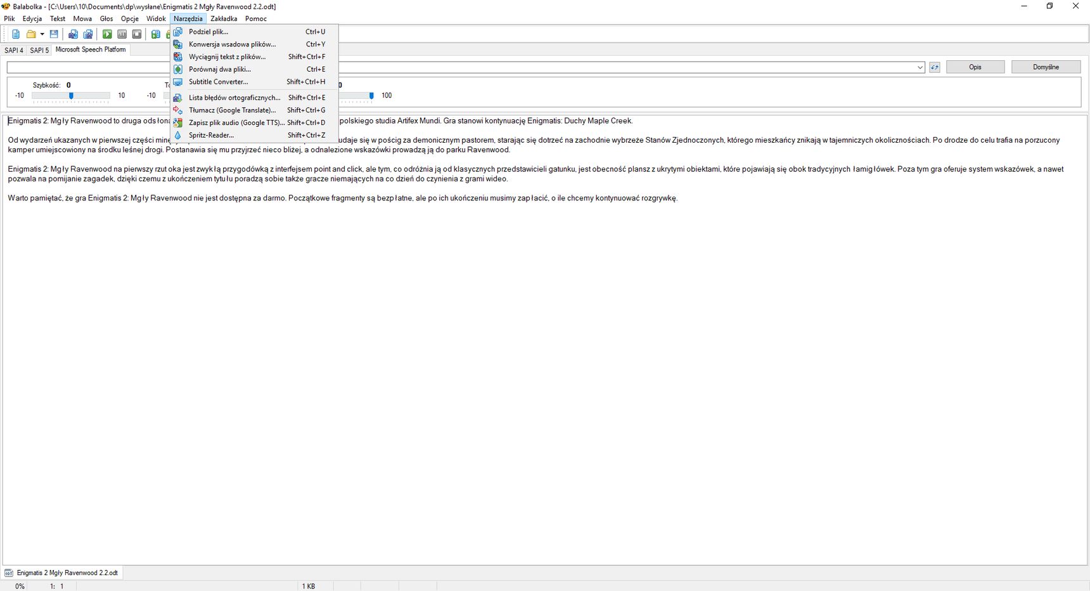Click the words "parku Ravenwood" in the text
The width and height of the screenshot is (1090, 591).
pos(477,150)
